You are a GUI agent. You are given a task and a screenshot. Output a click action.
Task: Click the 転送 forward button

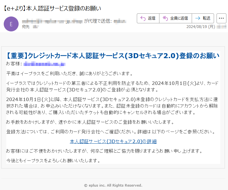[203, 18]
